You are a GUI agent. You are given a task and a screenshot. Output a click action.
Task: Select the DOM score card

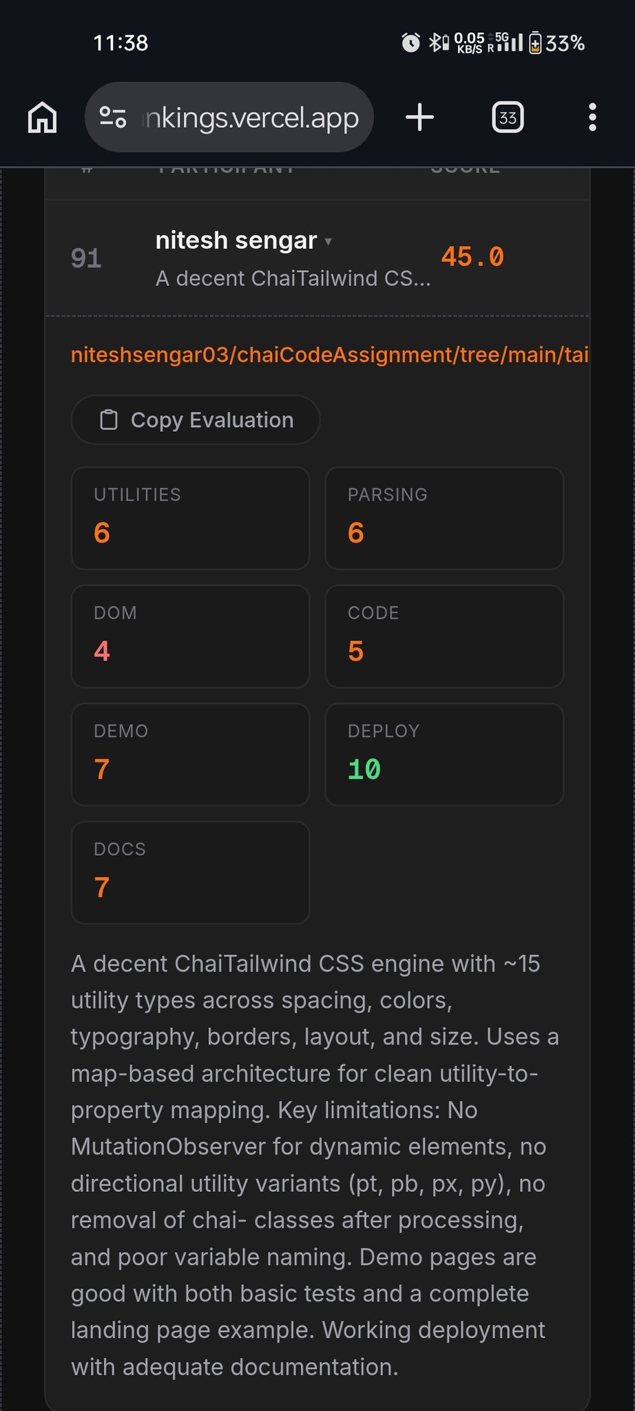point(190,636)
